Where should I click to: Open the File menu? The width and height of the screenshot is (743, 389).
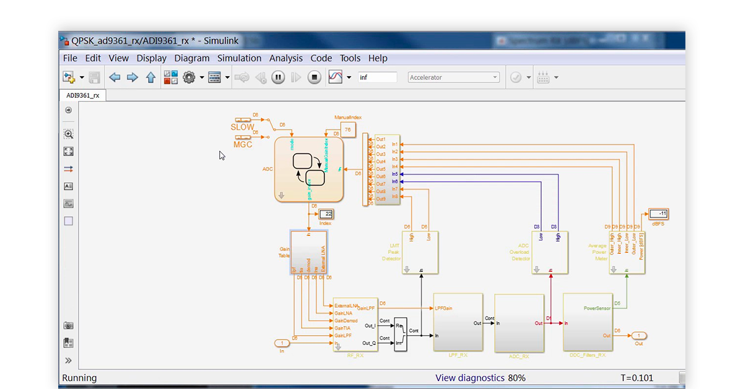coord(70,58)
